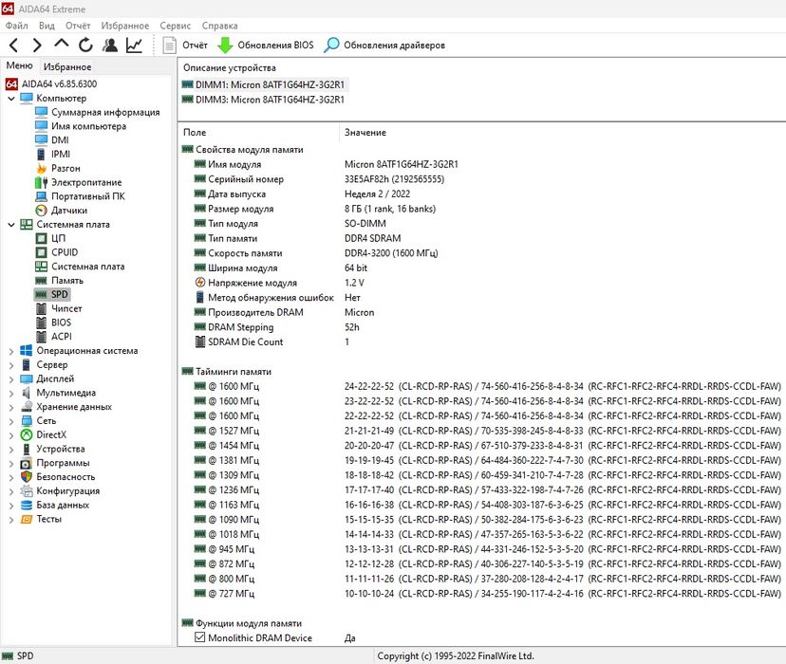
Task: Open the Файл menu
Action: pos(17,26)
